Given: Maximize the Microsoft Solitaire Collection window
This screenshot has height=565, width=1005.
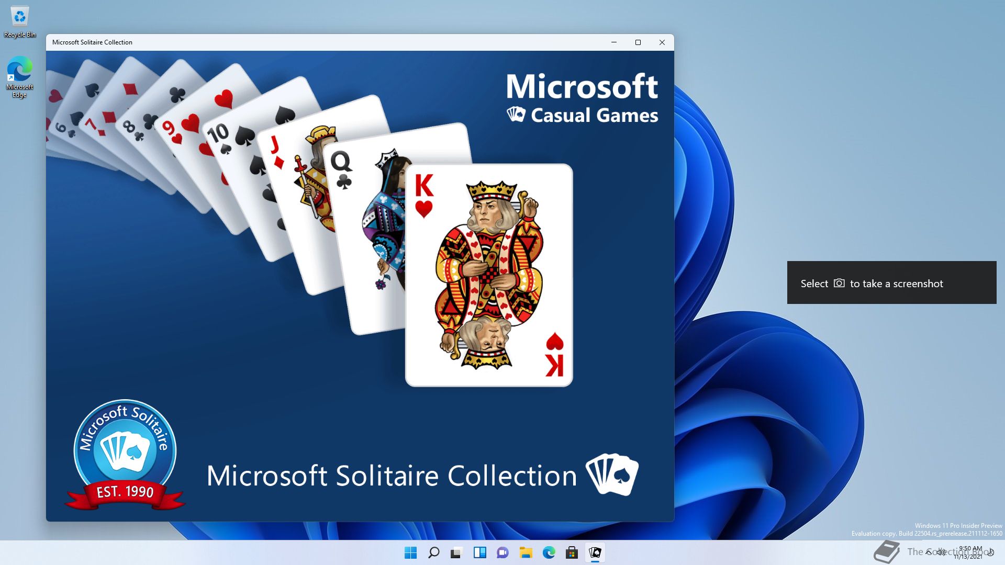Looking at the screenshot, I should click(x=638, y=42).
